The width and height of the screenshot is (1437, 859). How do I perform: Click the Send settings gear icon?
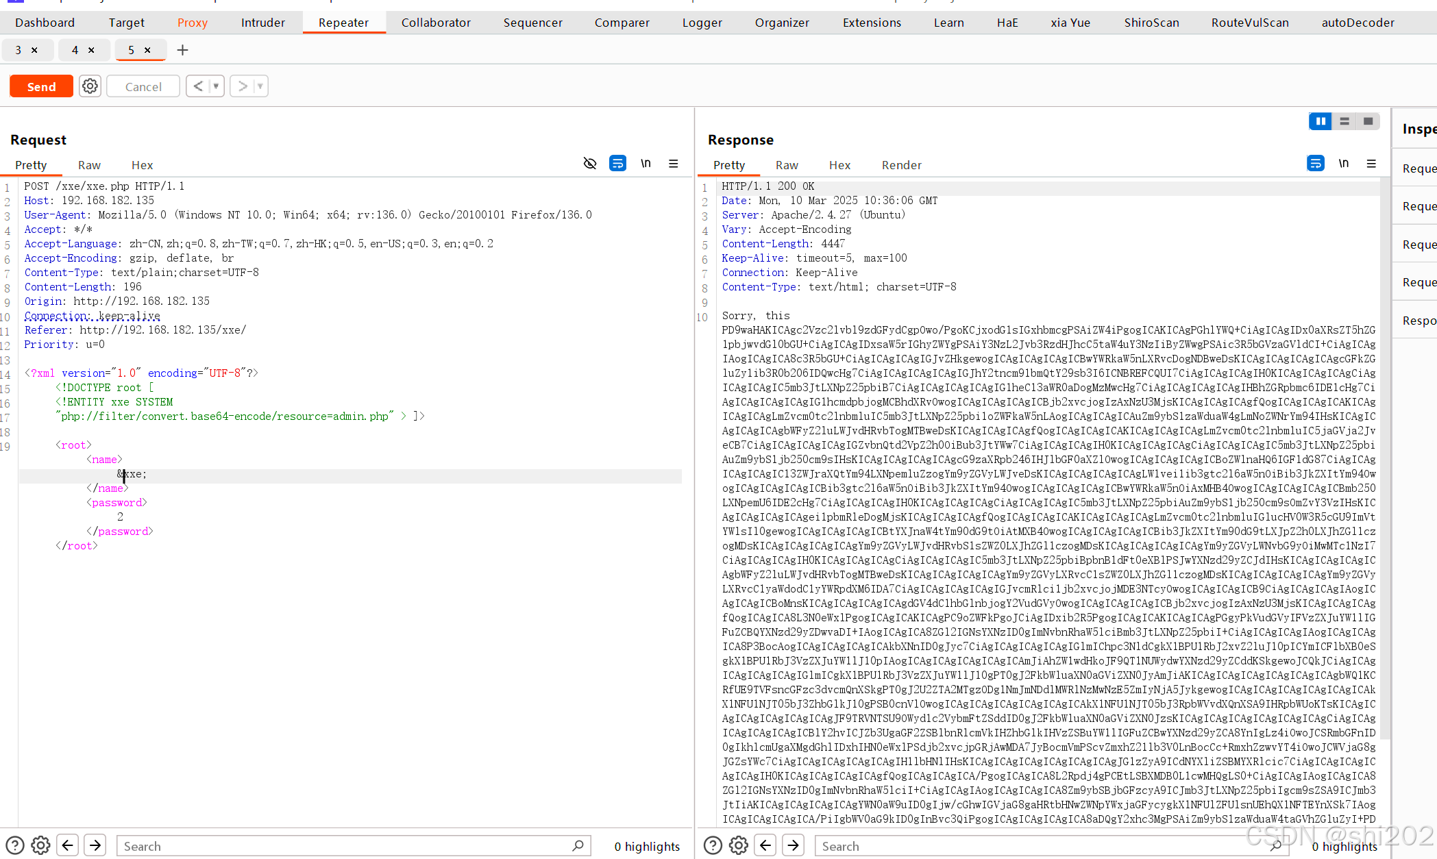click(90, 86)
